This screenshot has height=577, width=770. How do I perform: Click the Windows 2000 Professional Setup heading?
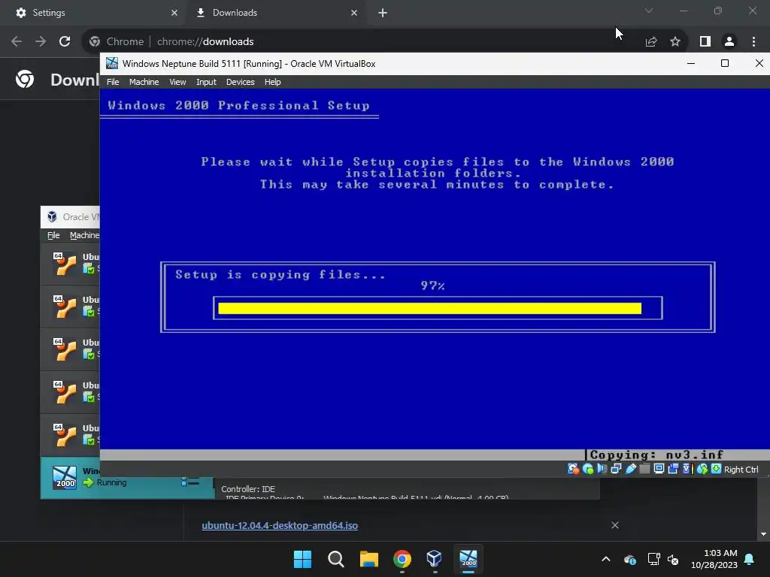[x=238, y=105]
